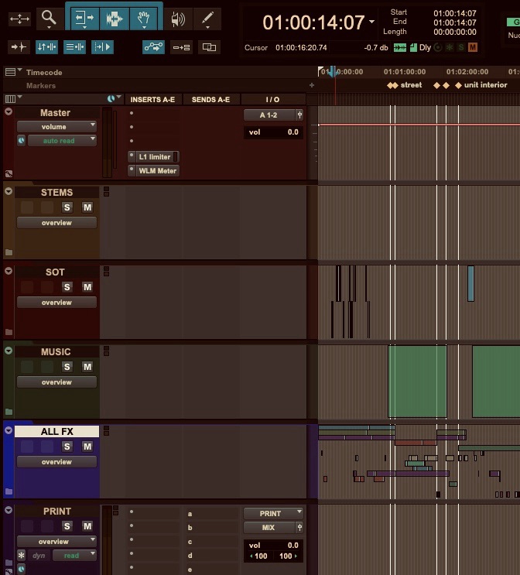The width and height of the screenshot is (520, 575).
Task: Mute the MUSIC track
Action: [87, 367]
